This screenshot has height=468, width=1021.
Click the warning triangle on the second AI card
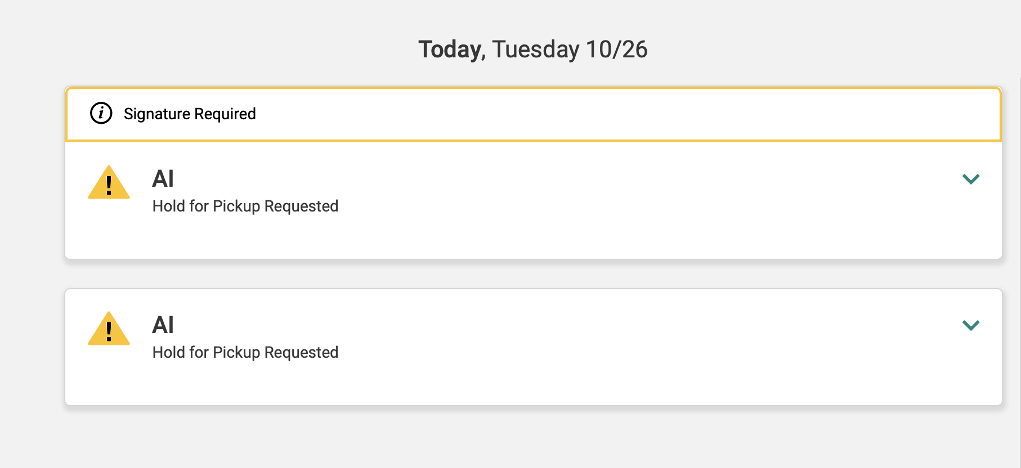[109, 330]
